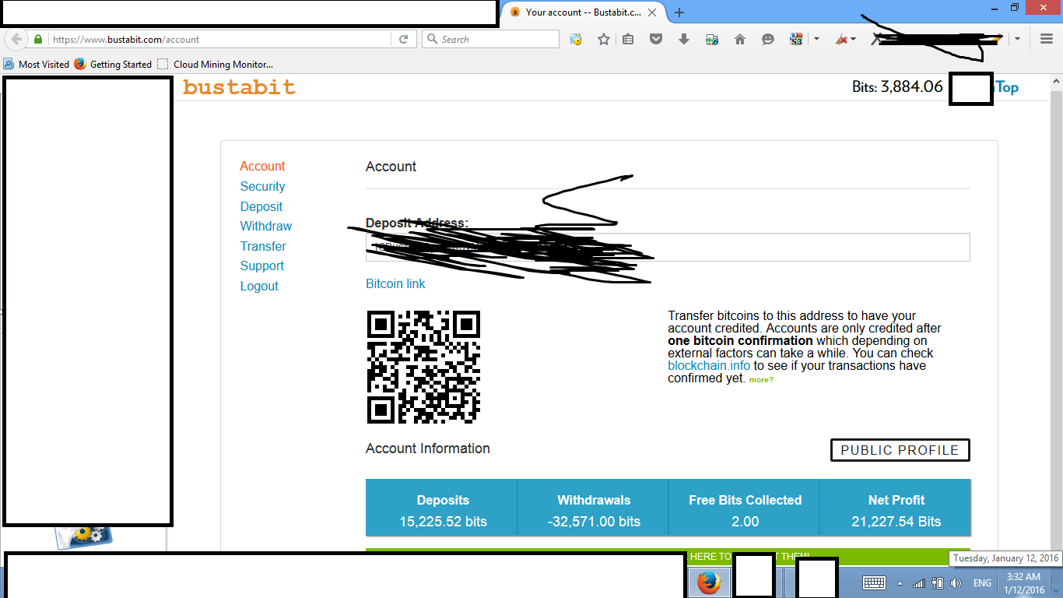The height and width of the screenshot is (598, 1063).
Task: Click the Firefox icon in the taskbar
Action: click(709, 582)
